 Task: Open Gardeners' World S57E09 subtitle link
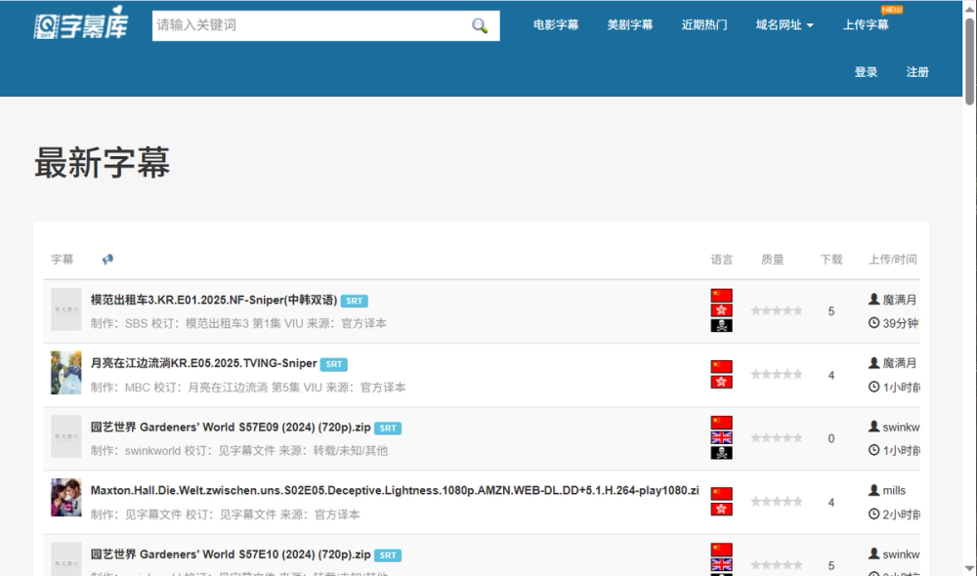231,428
